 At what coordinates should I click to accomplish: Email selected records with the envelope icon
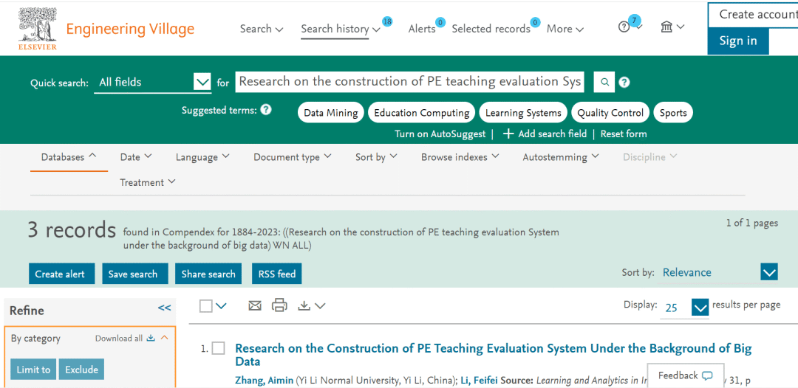pyautogui.click(x=254, y=305)
